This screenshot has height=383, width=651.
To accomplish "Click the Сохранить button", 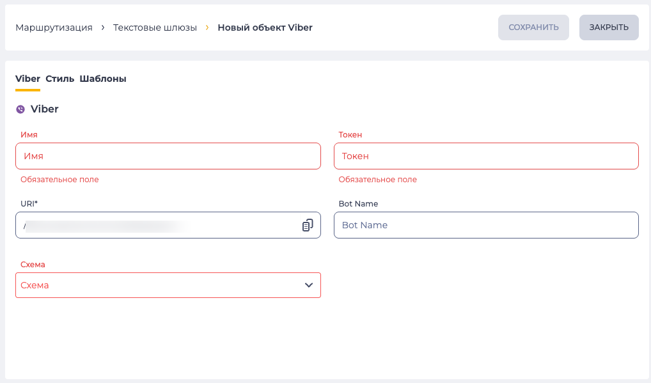I will [533, 27].
